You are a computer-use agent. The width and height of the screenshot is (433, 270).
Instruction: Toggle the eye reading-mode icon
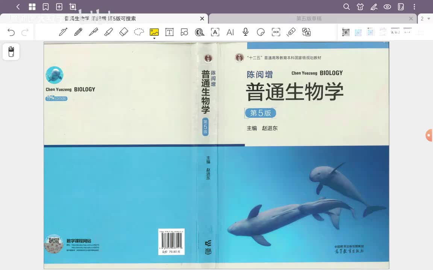coord(387,7)
